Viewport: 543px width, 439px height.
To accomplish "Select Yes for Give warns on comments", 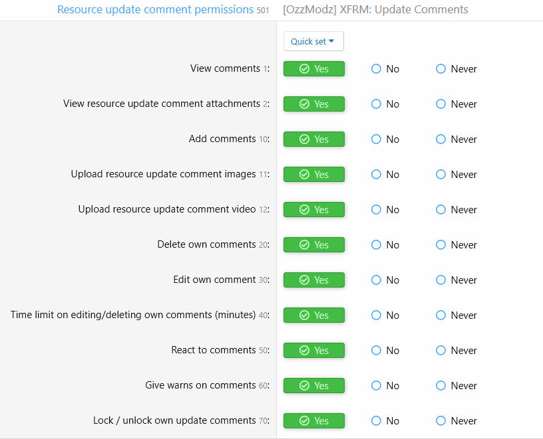I will click(x=313, y=385).
